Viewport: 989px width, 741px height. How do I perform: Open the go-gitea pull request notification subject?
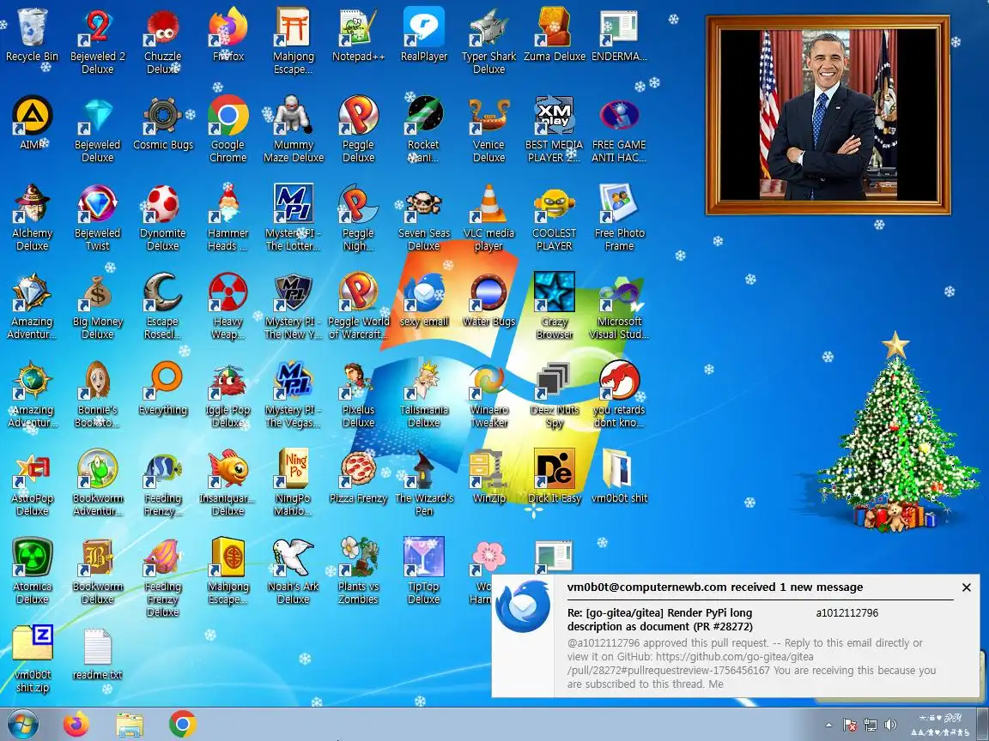[x=659, y=619]
